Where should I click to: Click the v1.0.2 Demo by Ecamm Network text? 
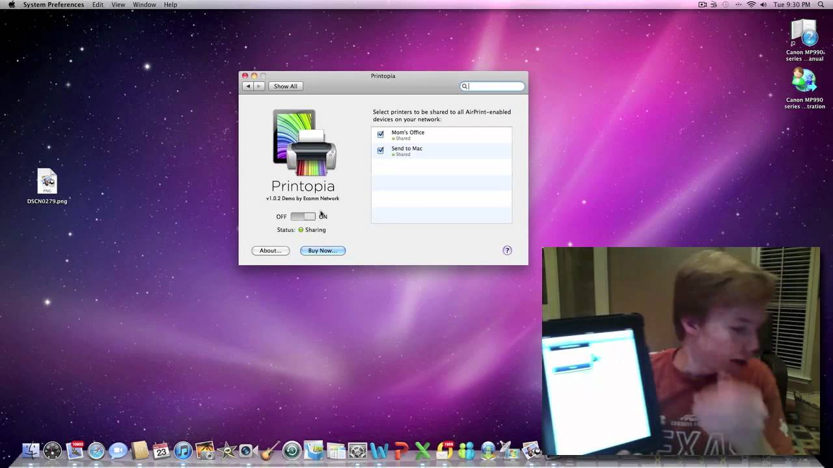[x=303, y=198]
